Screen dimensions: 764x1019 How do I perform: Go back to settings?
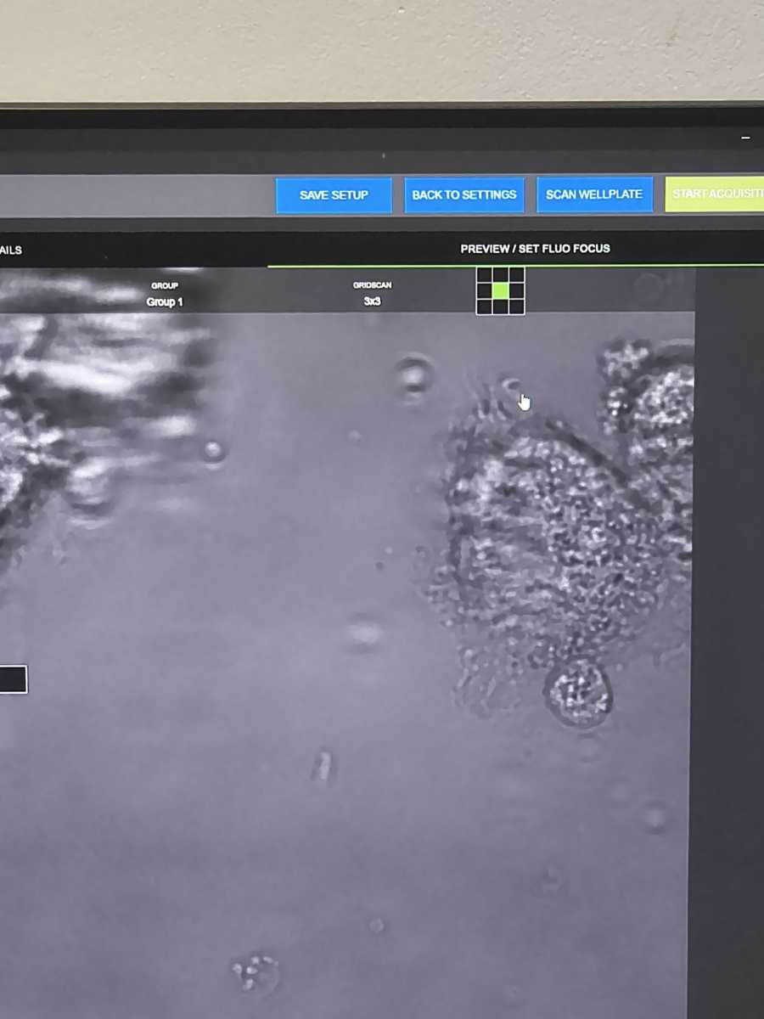pos(464,195)
